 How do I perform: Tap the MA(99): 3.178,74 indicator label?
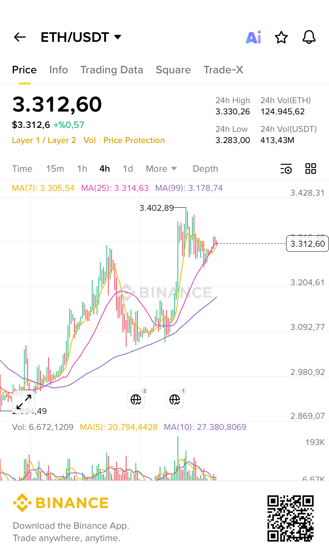click(x=189, y=188)
